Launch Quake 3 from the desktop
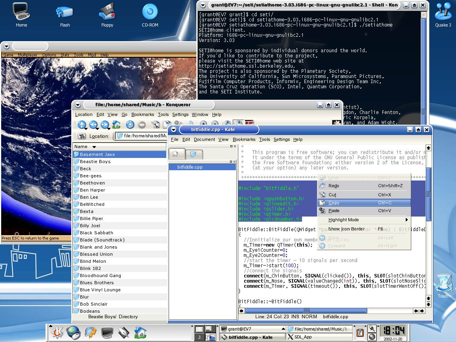Screen dimensions: 456x342 click(443, 15)
